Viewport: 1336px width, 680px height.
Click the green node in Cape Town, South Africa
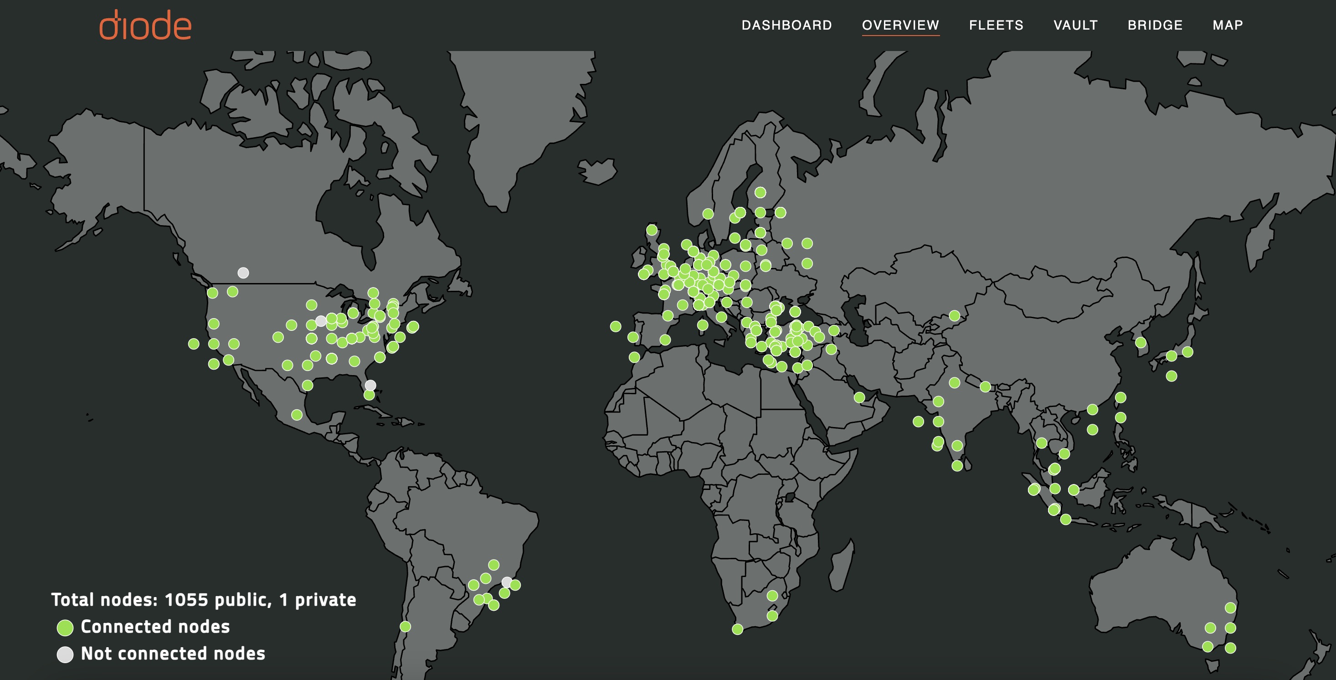[738, 629]
